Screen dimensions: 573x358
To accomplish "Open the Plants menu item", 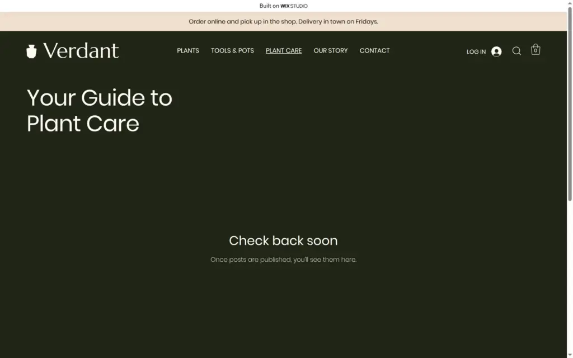I will pos(188,51).
